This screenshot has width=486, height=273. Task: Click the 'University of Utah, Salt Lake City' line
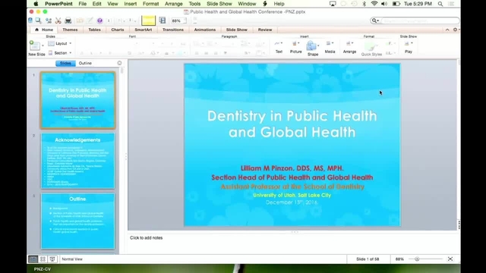tap(292, 196)
